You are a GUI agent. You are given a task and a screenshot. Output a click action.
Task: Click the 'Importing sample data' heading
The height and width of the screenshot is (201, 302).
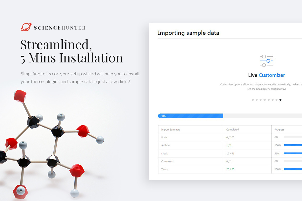188,33
